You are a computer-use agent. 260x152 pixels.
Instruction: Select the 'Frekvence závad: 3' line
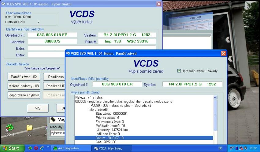110,122
